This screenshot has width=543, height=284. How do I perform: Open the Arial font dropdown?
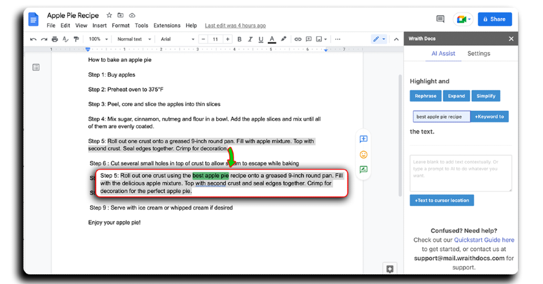tap(177, 39)
